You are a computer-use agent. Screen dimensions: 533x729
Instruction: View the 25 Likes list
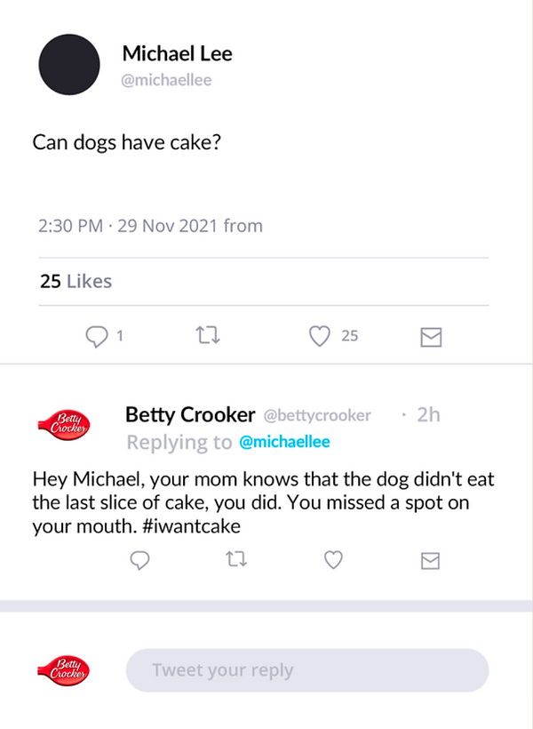[76, 282]
